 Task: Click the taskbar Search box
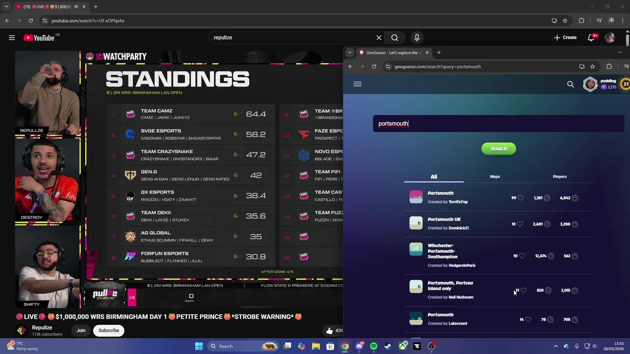[x=243, y=346]
